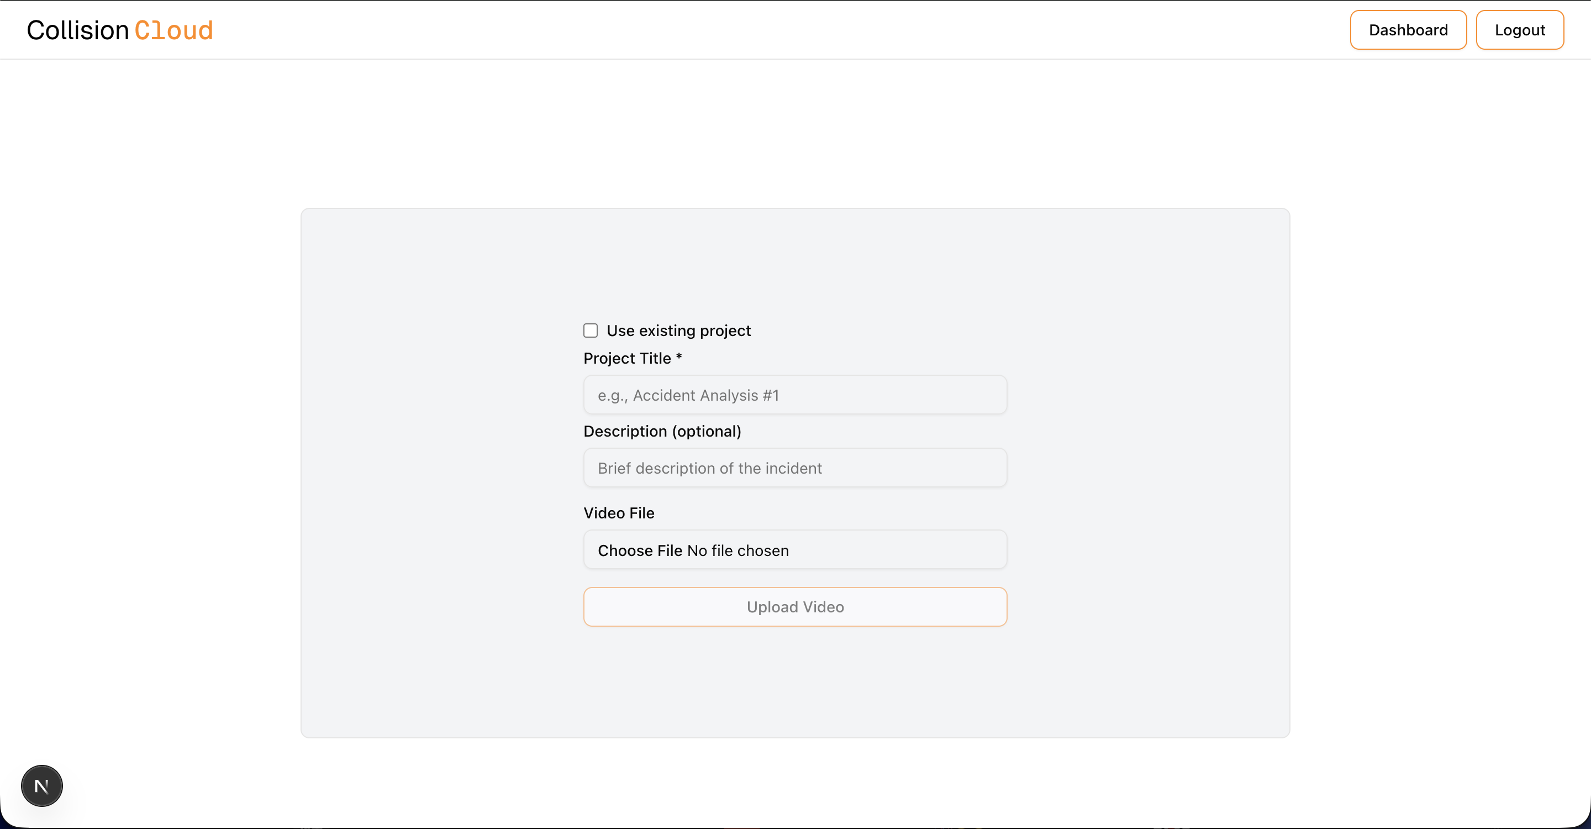The height and width of the screenshot is (829, 1591).
Task: Click the Logout button
Action: [x=1519, y=30]
